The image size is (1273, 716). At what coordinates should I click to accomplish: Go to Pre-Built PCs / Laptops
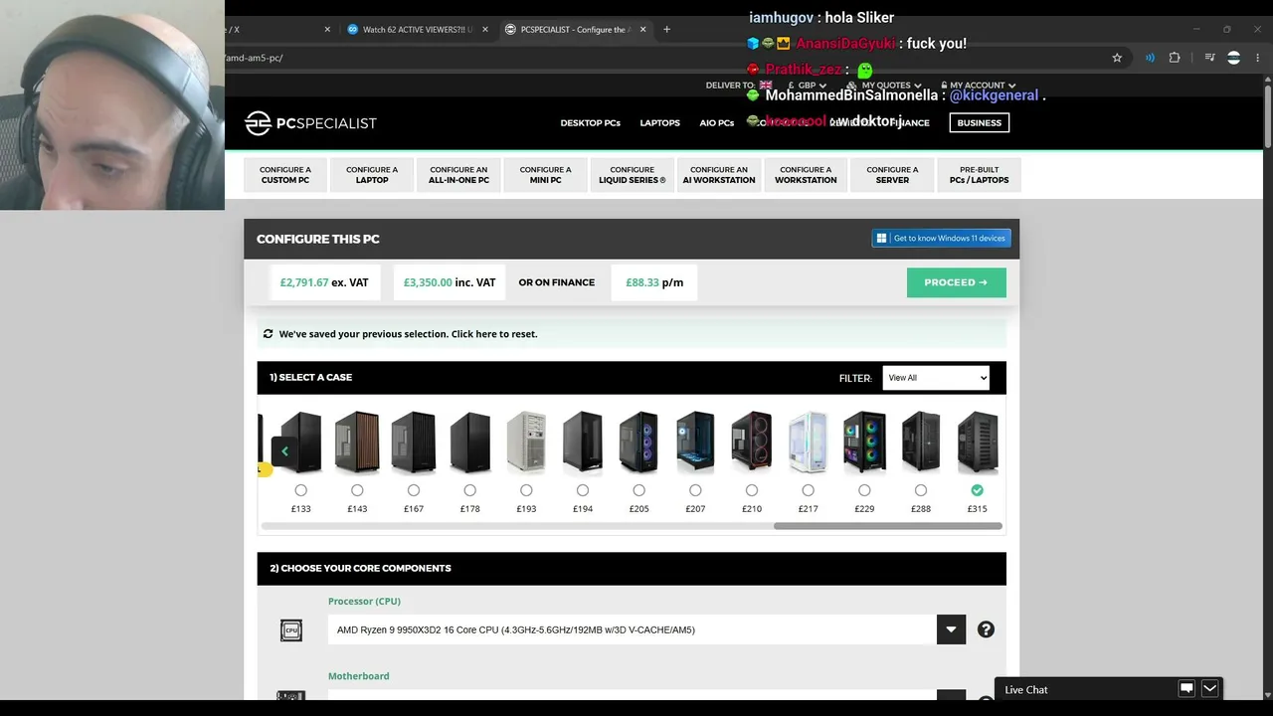pos(979,175)
